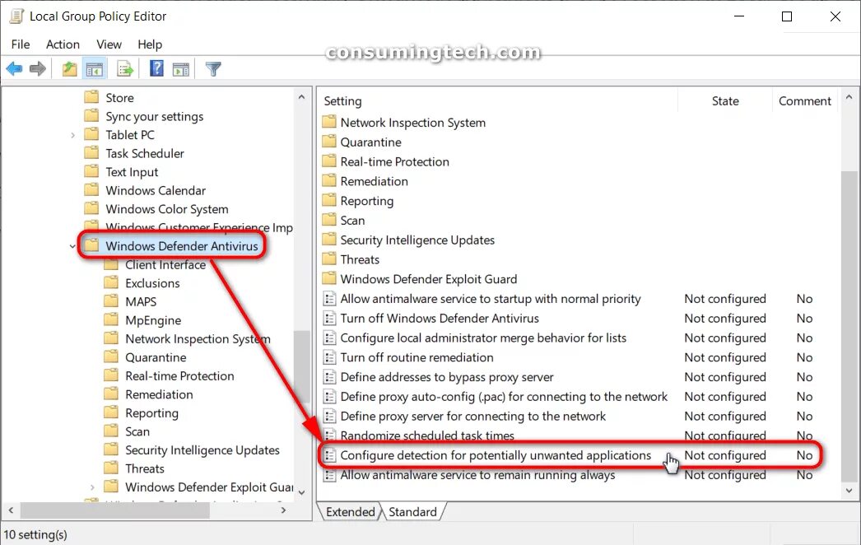Toggle Show/Hide Action Pane toolbar icon
This screenshot has width=861, height=545.
180,69
